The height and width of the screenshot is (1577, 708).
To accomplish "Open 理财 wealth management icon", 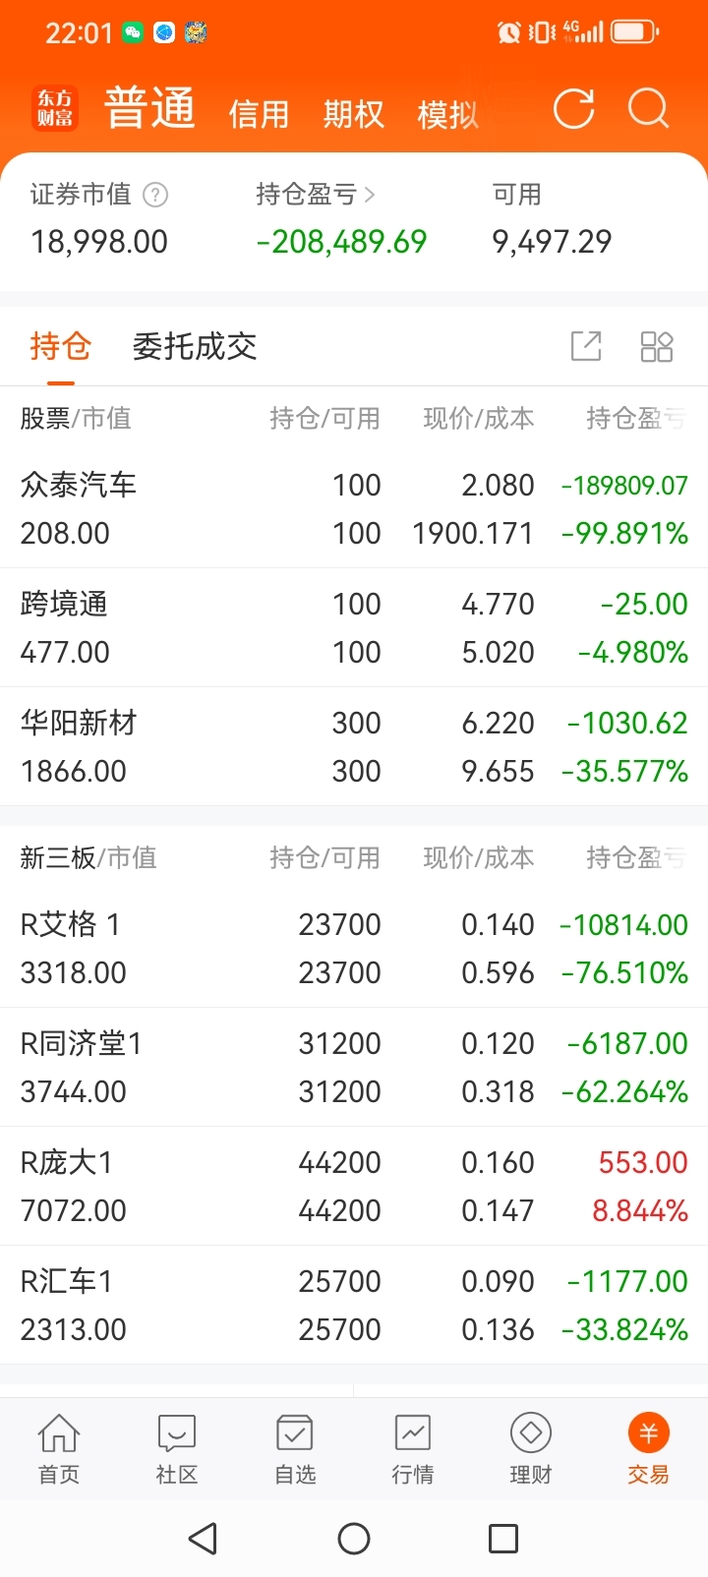I will 531,1448.
